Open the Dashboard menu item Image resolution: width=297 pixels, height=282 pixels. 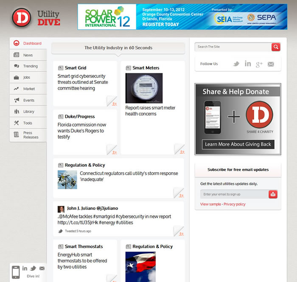(x=28, y=43)
